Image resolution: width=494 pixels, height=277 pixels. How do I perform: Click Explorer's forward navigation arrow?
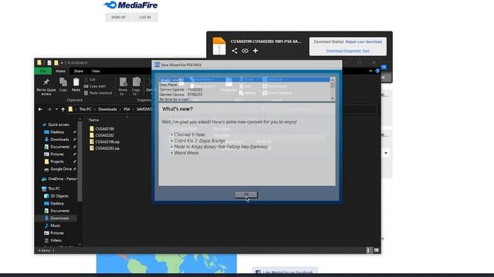(x=49, y=109)
